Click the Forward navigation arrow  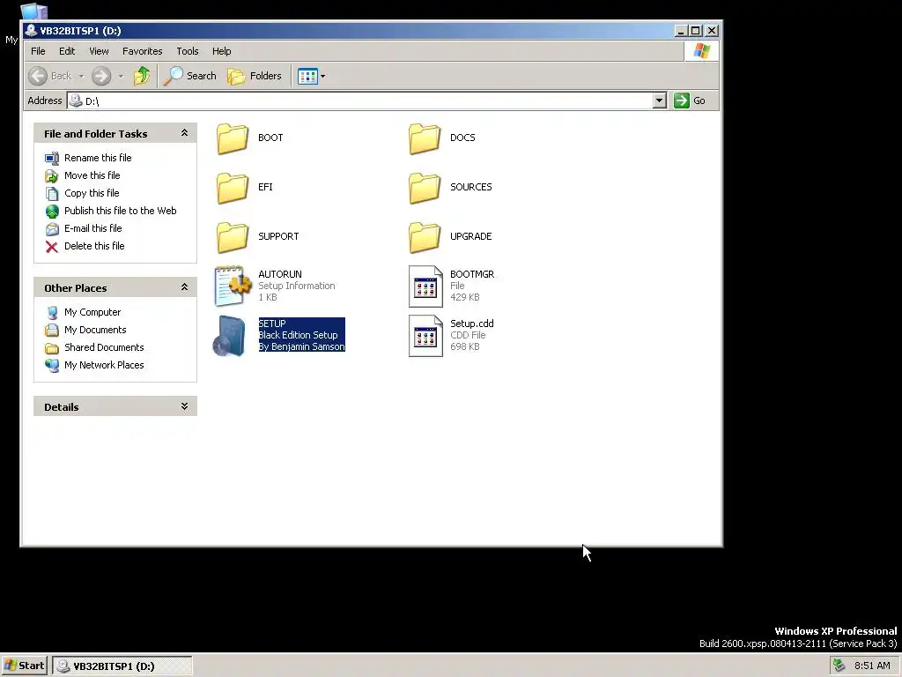tap(101, 76)
